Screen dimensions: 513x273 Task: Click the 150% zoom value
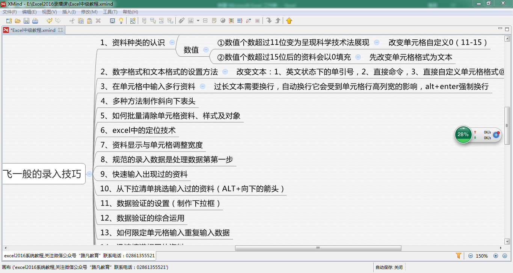point(482,256)
